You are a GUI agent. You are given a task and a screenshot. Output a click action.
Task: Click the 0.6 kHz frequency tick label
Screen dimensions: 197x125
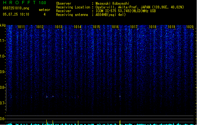pyautogui.click(x=3, y=119)
